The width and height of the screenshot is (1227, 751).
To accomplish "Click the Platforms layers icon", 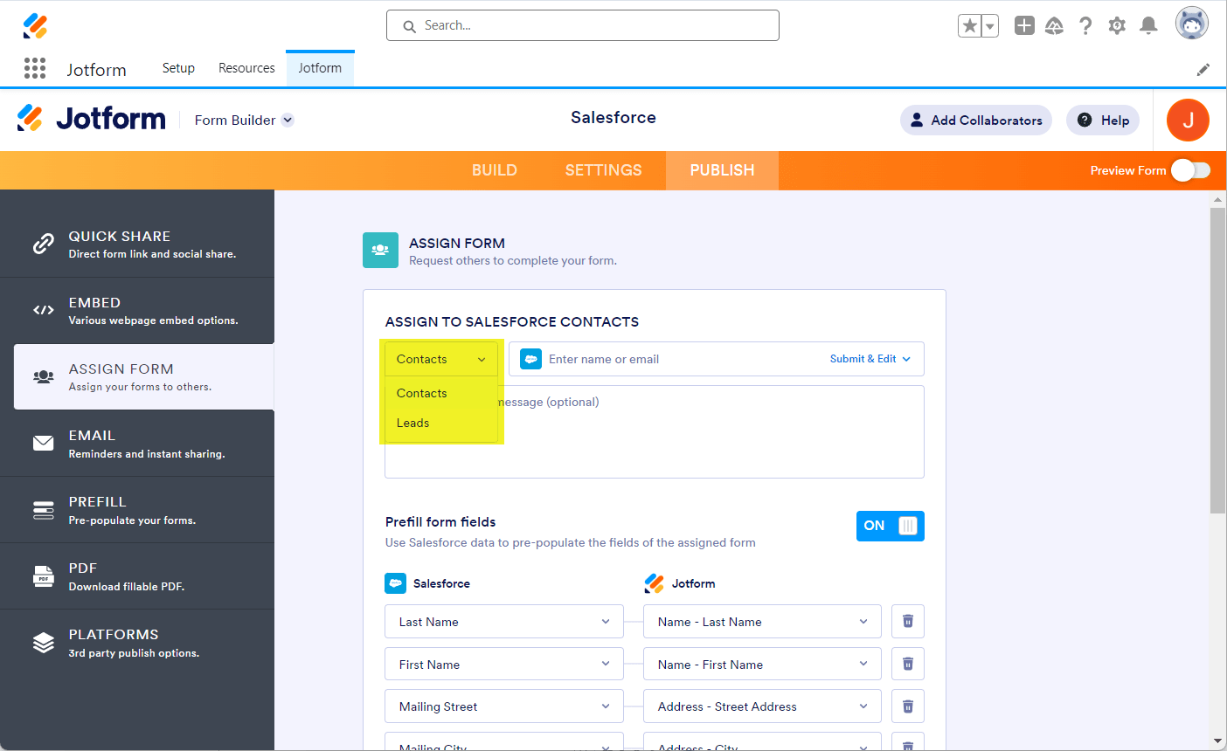I will 43,643.
